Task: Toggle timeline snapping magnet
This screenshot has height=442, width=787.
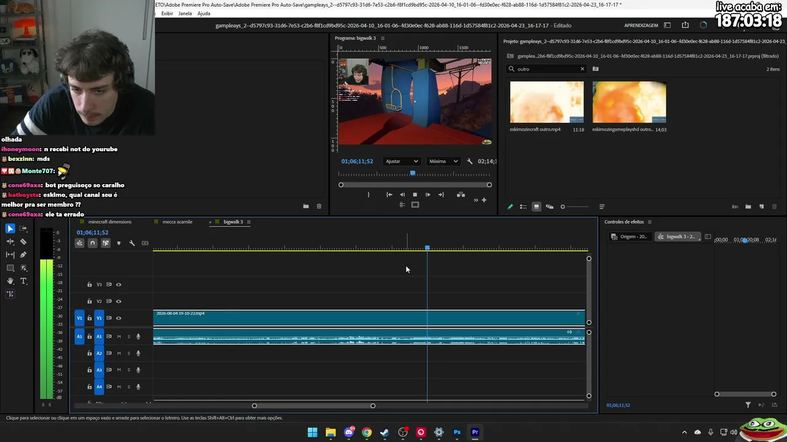Action: click(x=92, y=243)
